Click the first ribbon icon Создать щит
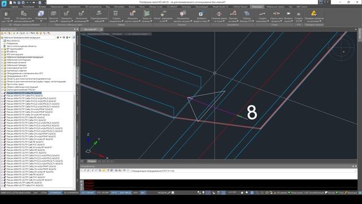The image size is (362, 204). [x=7, y=14]
